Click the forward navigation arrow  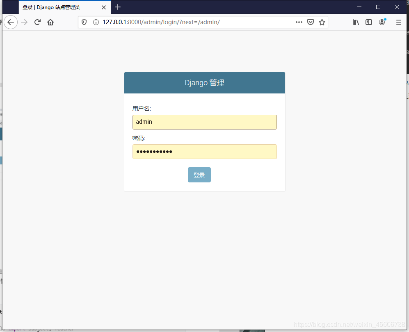click(24, 22)
